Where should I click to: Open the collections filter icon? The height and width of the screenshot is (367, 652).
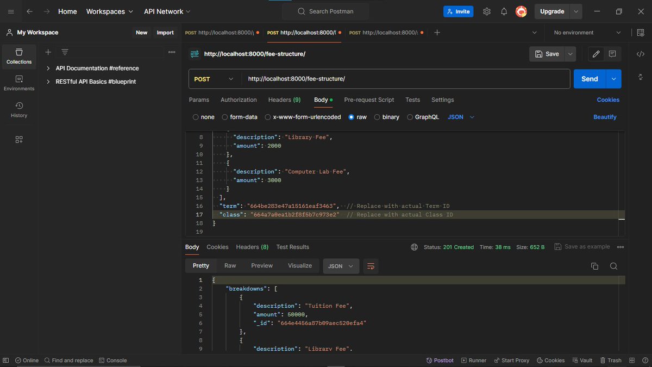[x=65, y=52]
